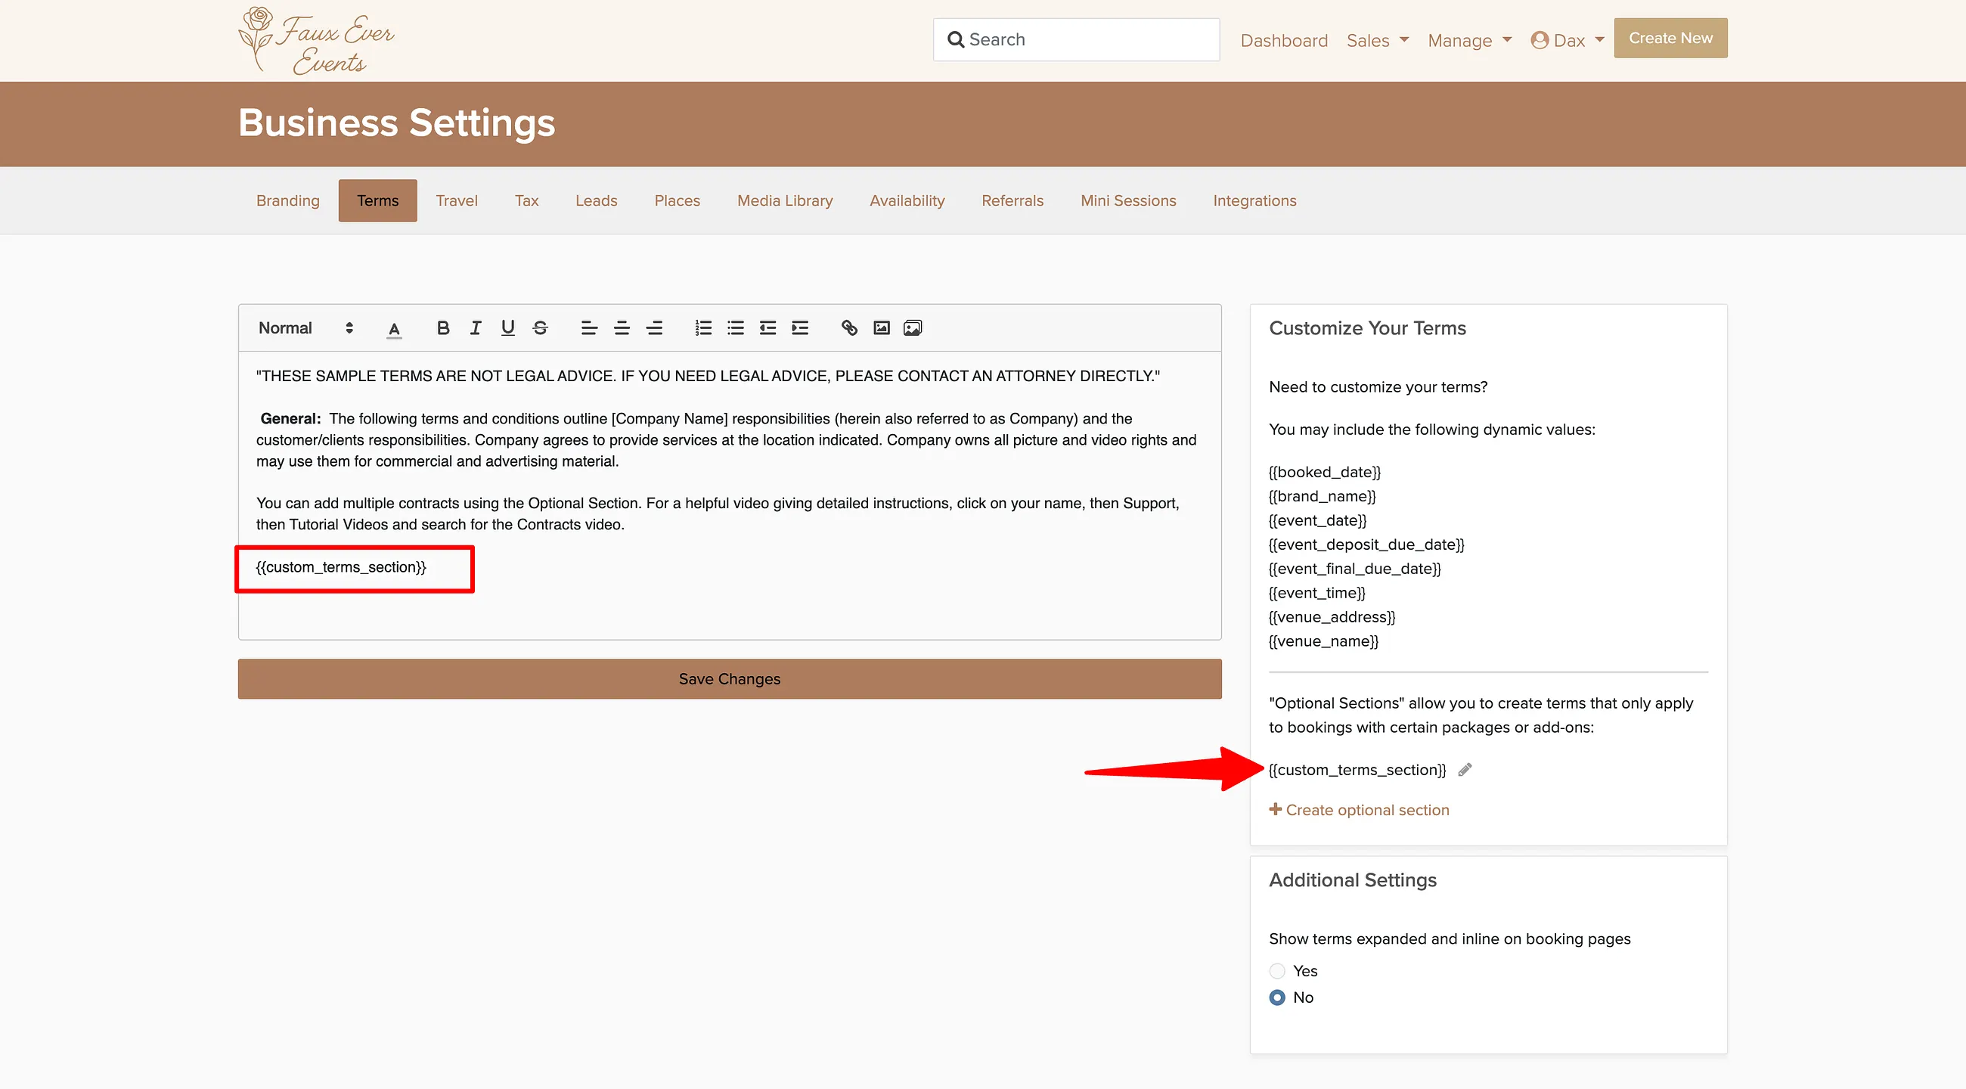
Task: Click the {{event_time}} dynamic value
Action: [1316, 593]
